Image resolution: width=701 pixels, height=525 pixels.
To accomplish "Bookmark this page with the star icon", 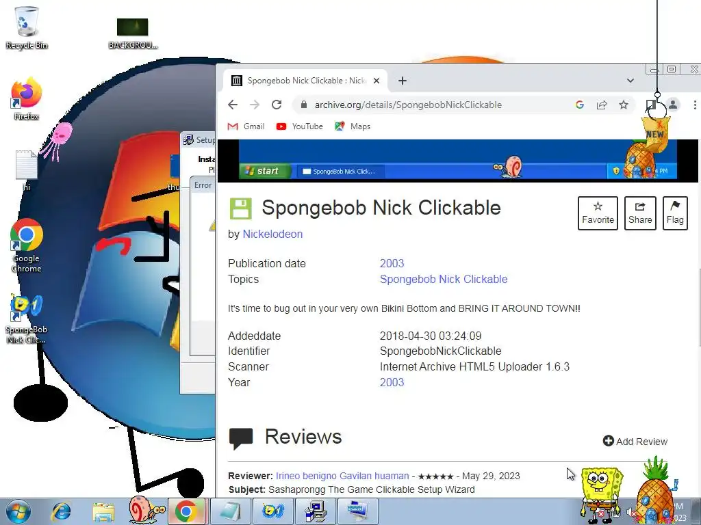I will click(623, 105).
